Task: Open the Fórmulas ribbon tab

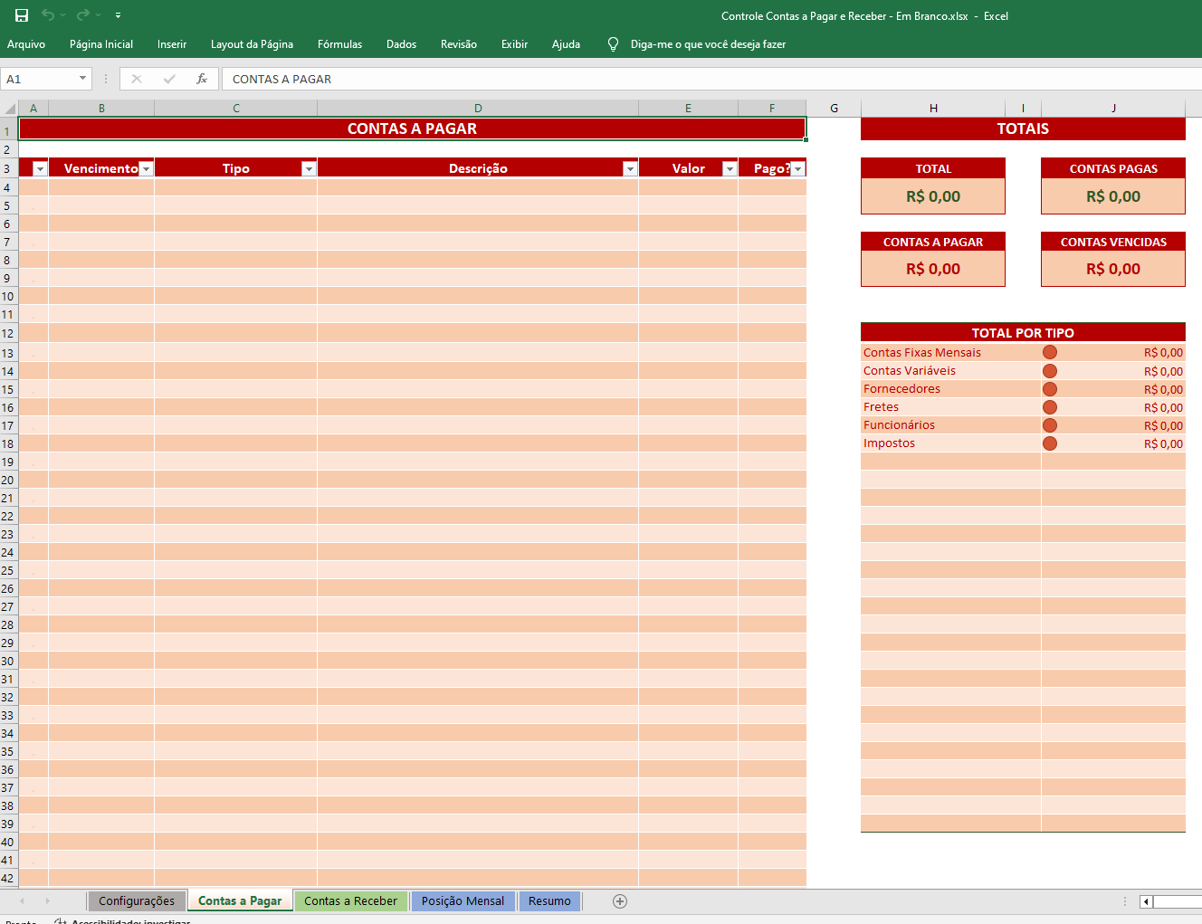Action: coord(339,44)
